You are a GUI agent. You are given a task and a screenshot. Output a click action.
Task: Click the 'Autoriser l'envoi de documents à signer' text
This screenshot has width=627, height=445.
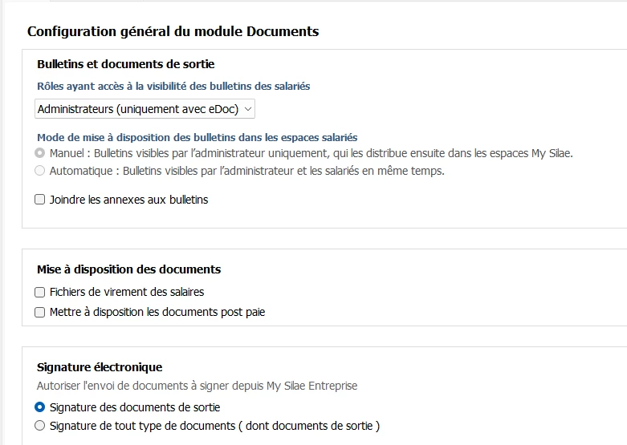click(x=197, y=386)
